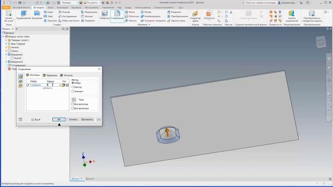
Task: Select the Loop (Контур) method radio
Action: click(73, 87)
